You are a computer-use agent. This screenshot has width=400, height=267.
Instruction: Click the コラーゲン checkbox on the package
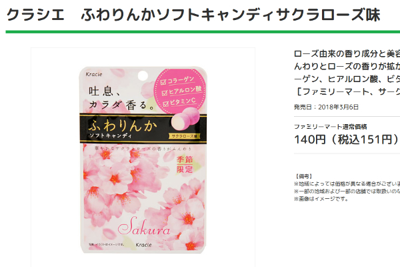click(x=163, y=82)
